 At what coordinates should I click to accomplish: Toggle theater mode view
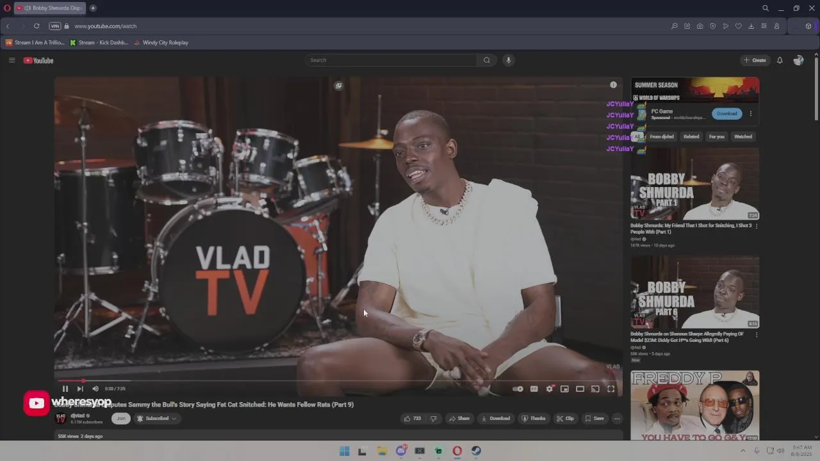pos(580,389)
